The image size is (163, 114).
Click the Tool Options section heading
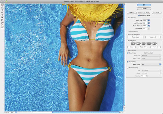click(132, 18)
